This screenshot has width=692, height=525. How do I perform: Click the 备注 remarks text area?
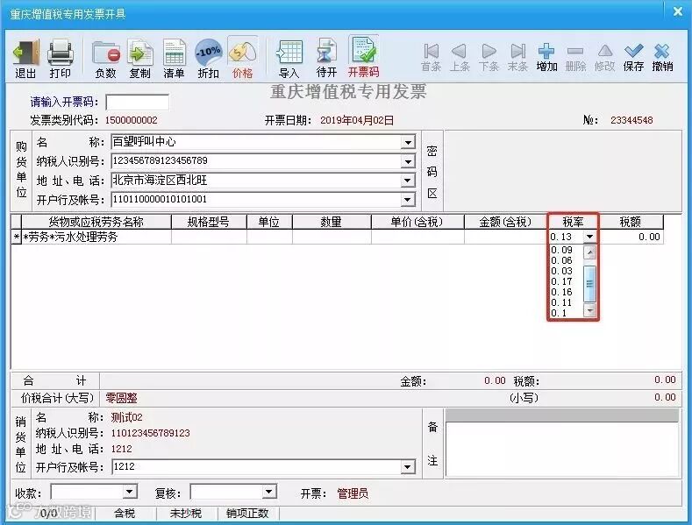click(x=562, y=449)
